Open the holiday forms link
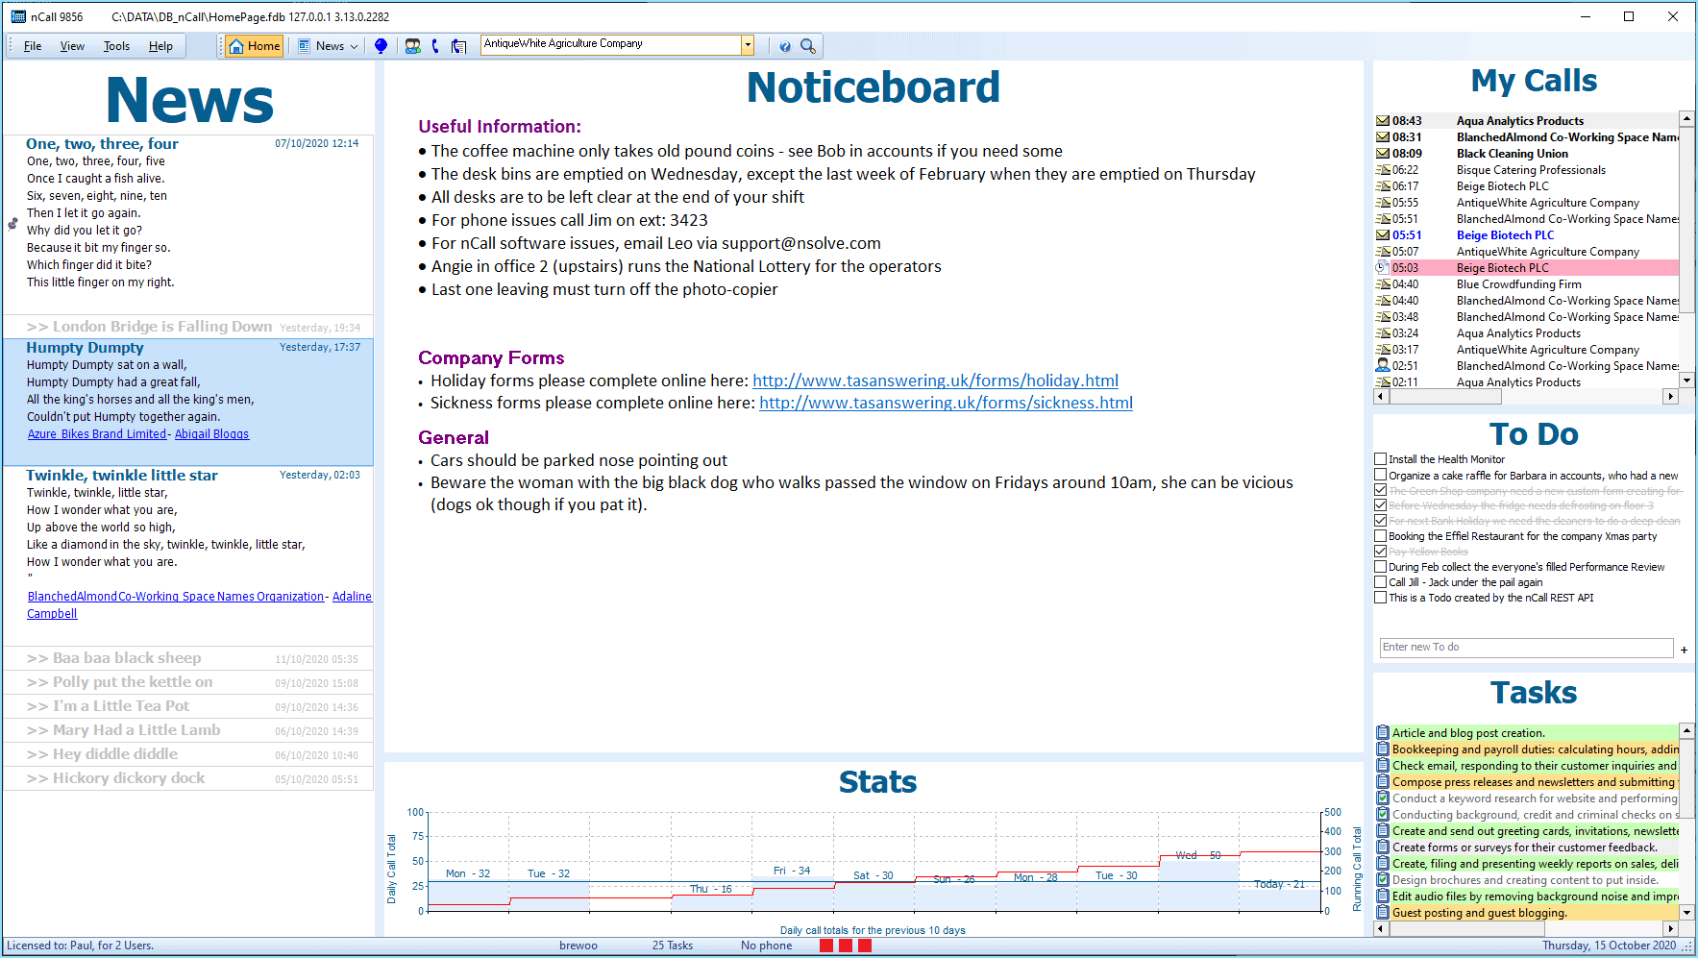Image resolution: width=1698 pixels, height=958 pixels. pos(935,381)
